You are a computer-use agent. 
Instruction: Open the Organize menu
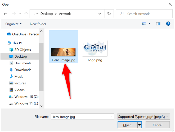[14, 24]
